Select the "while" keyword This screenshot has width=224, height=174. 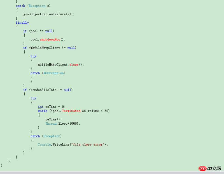[x=43, y=111]
